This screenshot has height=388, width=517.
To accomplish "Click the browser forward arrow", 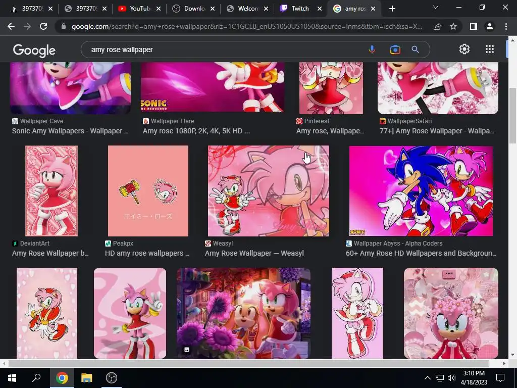I will coord(27,26).
